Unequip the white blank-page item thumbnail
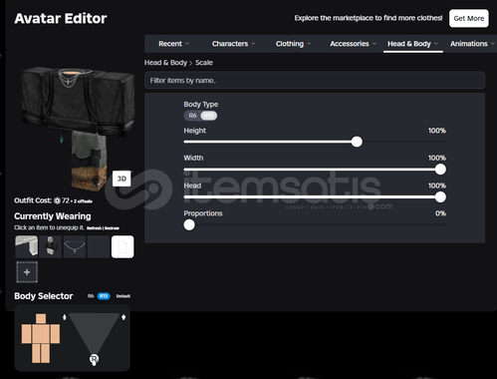This screenshot has width=497, height=379. 123,246
